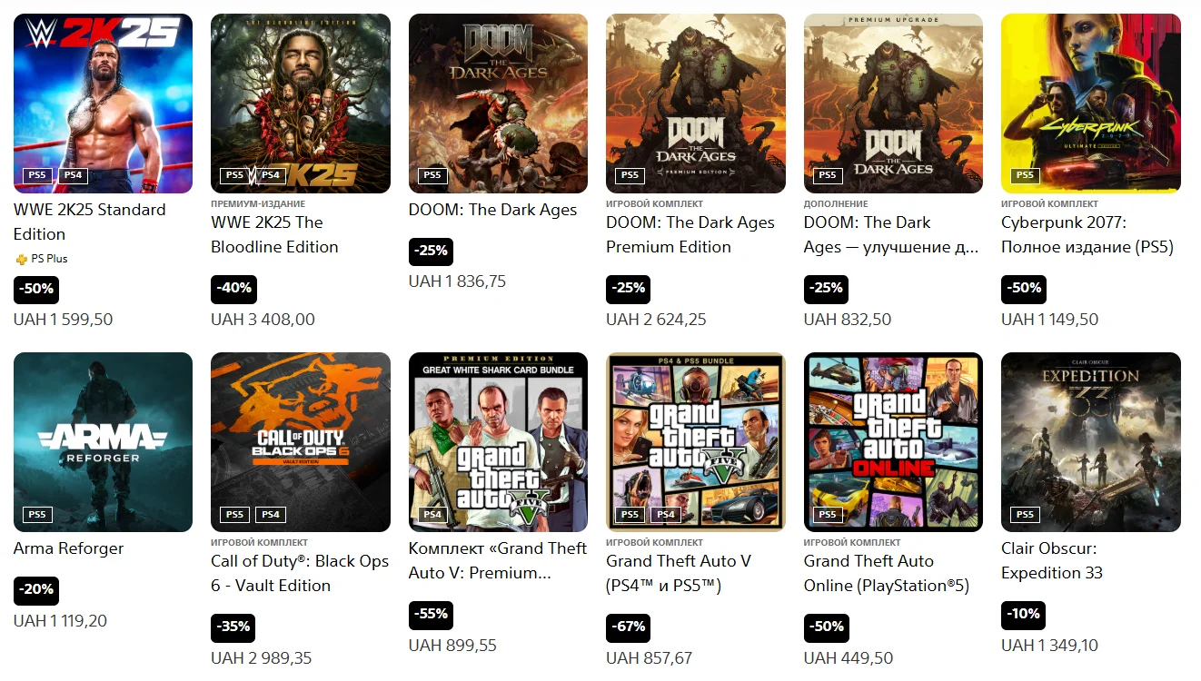
Task: Open Cyberpunk 2077 Ultimate Edition cover
Action: 1090,103
